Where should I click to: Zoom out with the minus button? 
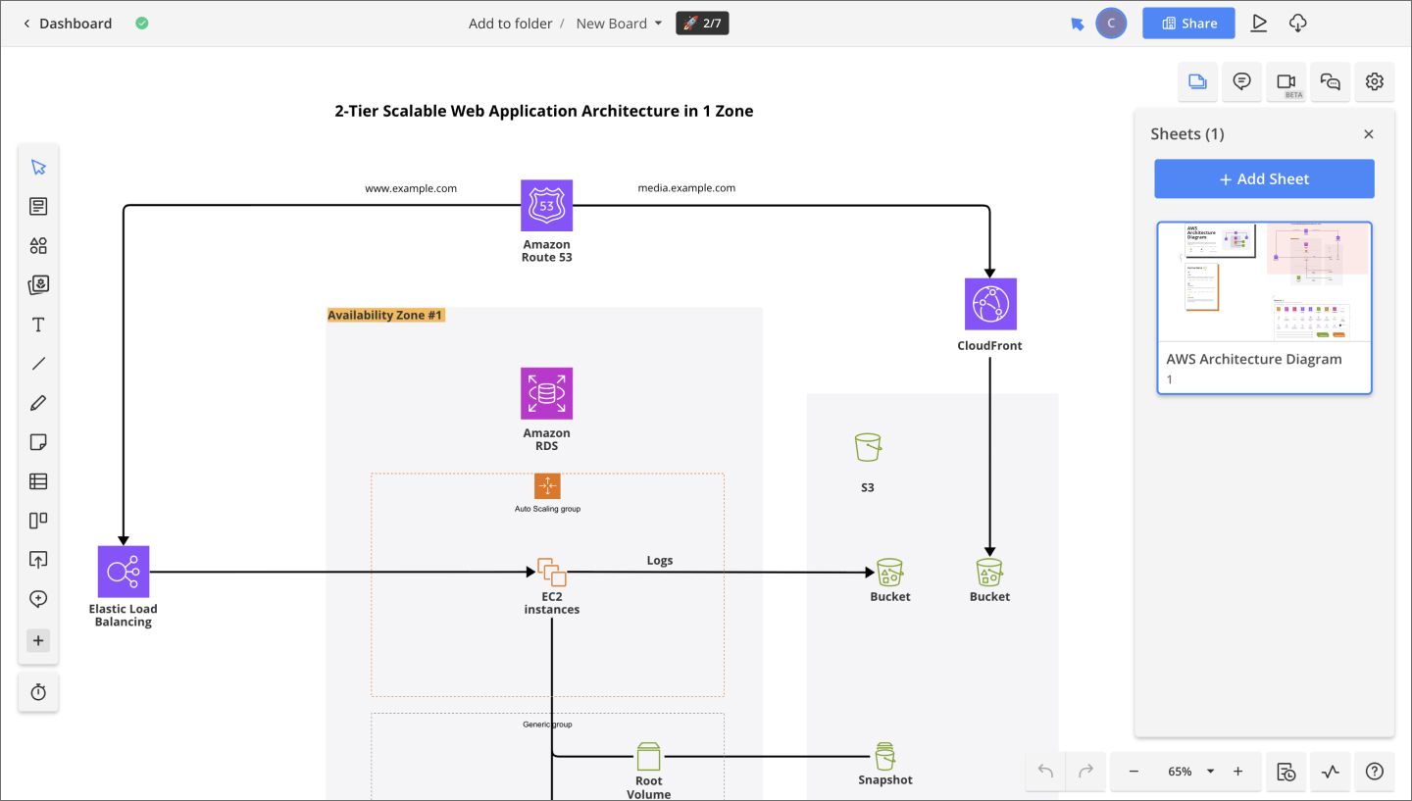click(1134, 772)
